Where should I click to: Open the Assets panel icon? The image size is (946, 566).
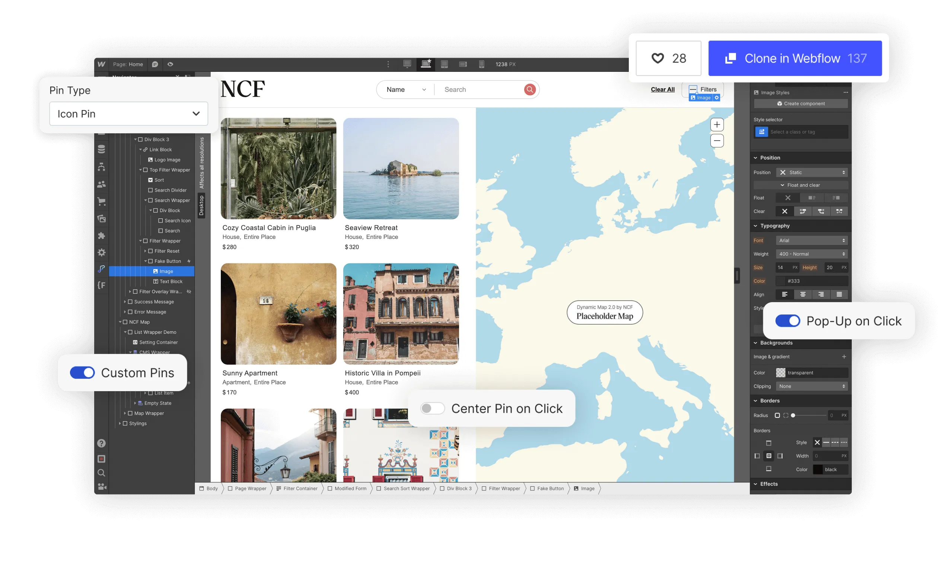pos(101,218)
